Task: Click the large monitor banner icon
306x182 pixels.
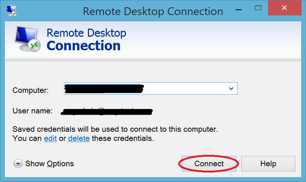Action: [27, 39]
